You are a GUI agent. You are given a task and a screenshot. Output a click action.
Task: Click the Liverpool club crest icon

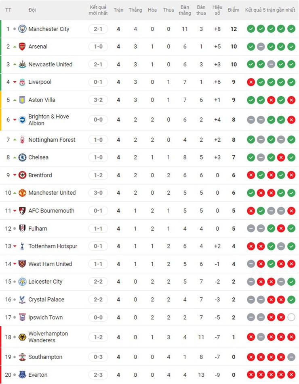coord(22,82)
